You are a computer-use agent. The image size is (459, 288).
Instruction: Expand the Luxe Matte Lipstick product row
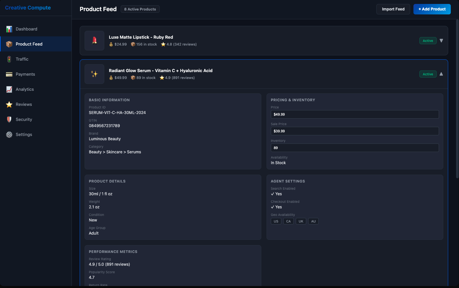441,41
